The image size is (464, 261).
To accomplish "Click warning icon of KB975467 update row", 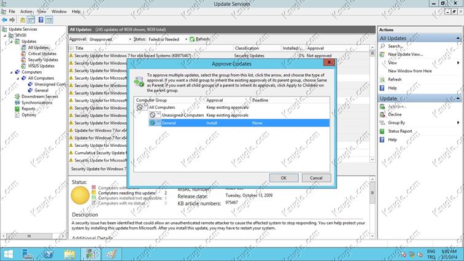I will click(71, 55).
